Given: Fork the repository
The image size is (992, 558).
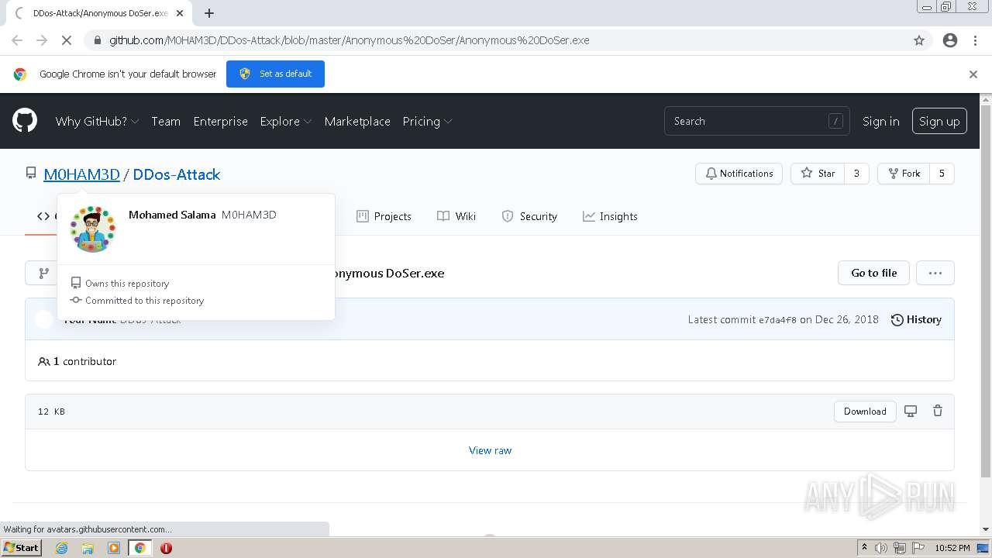Looking at the screenshot, I should pyautogui.click(x=904, y=174).
